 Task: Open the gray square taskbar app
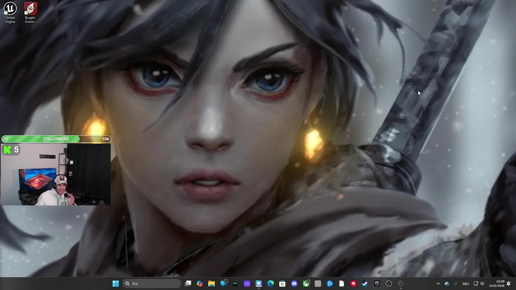coord(318,284)
